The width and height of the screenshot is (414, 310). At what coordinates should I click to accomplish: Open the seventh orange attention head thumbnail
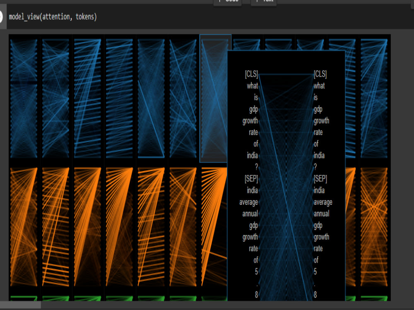coord(214,227)
